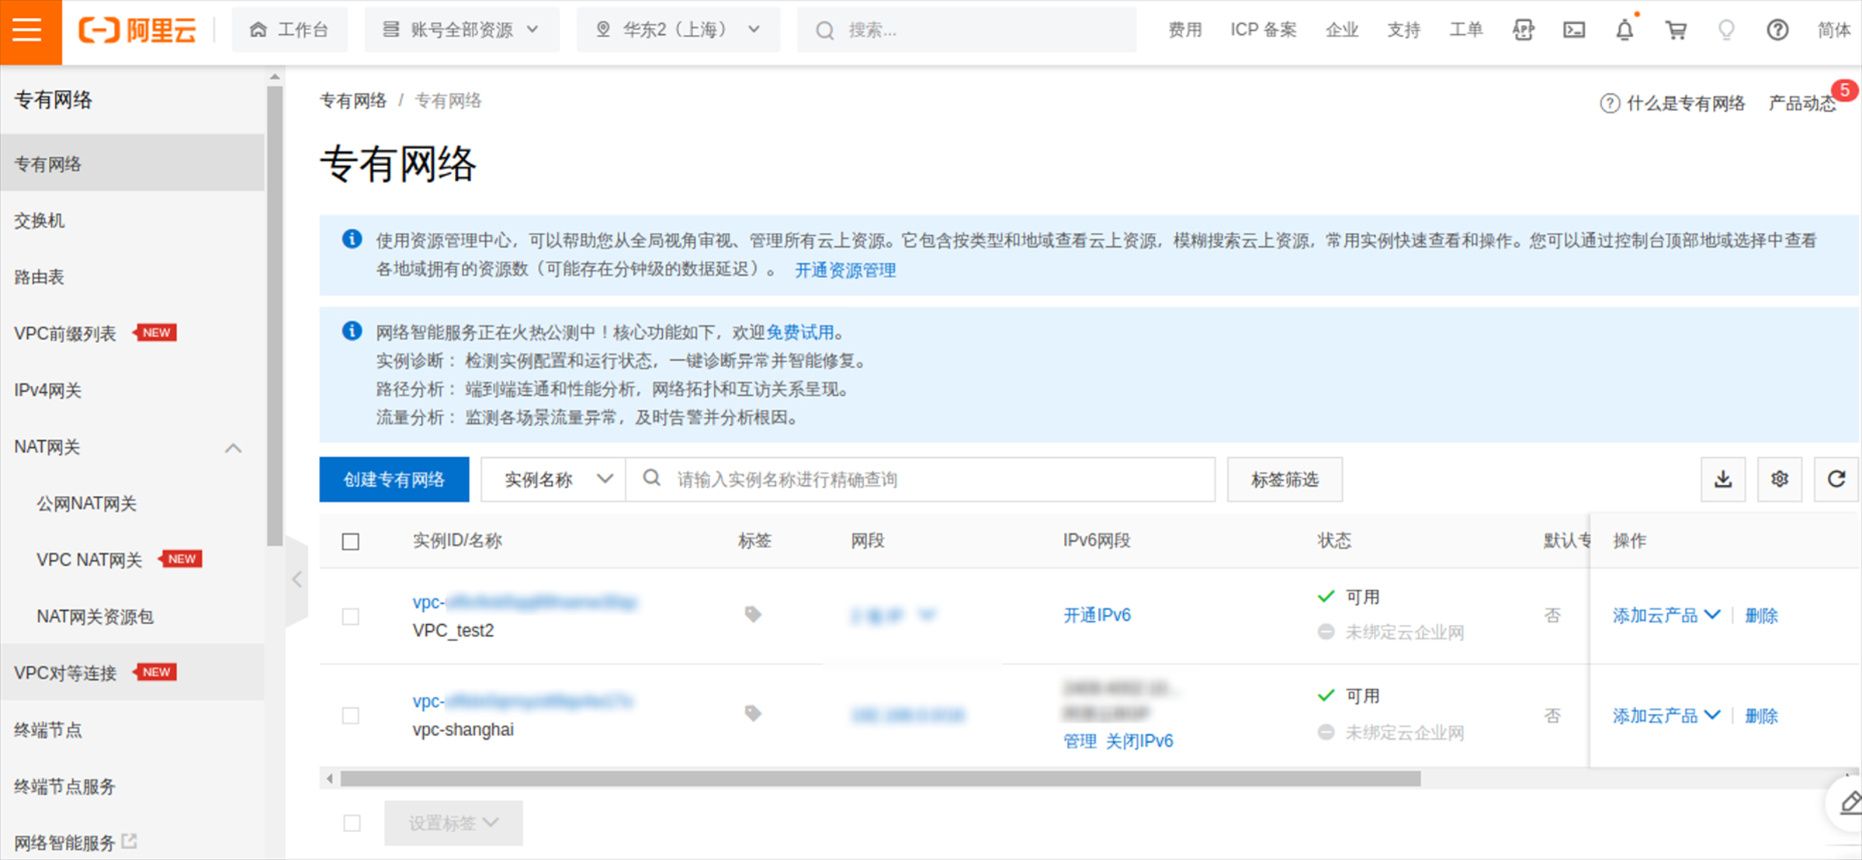Open the hamburger main menu
The height and width of the screenshot is (860, 1862).
(x=29, y=31)
